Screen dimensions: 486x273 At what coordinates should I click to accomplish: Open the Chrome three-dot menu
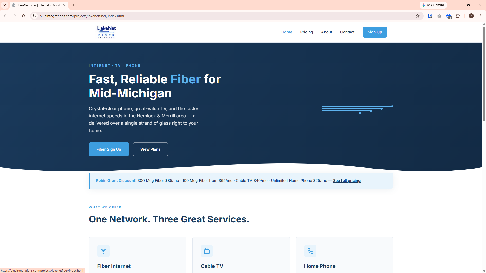click(x=480, y=16)
